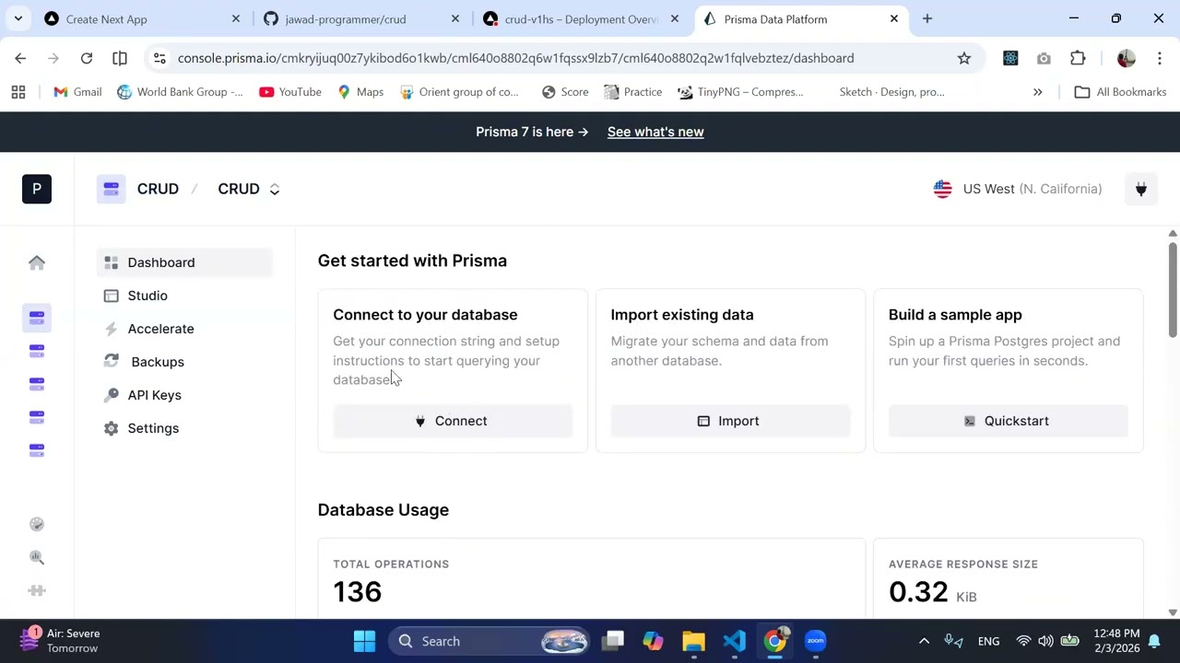The width and height of the screenshot is (1180, 663).
Task: Open the Chrome tab search dropdown
Action: coord(18,18)
